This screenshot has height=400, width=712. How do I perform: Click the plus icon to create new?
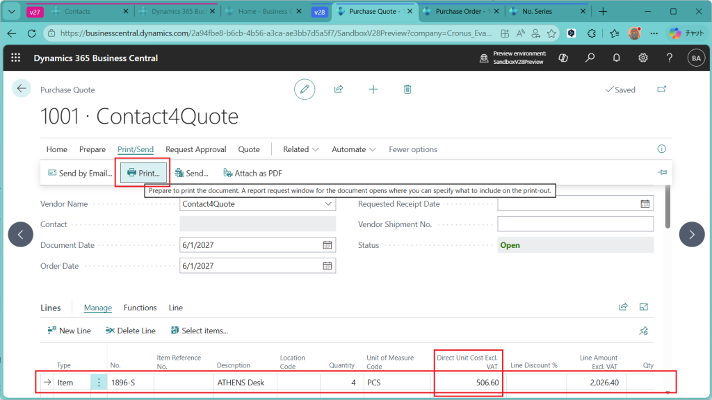[x=373, y=89]
